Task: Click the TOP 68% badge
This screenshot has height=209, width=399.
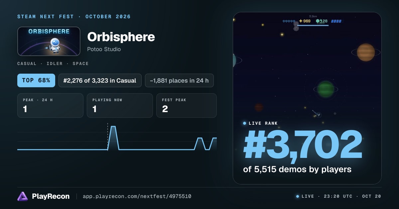Action: point(36,80)
